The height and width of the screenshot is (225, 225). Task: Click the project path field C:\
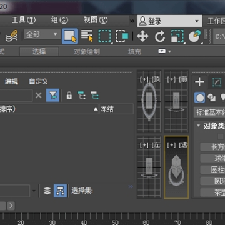click(219, 37)
